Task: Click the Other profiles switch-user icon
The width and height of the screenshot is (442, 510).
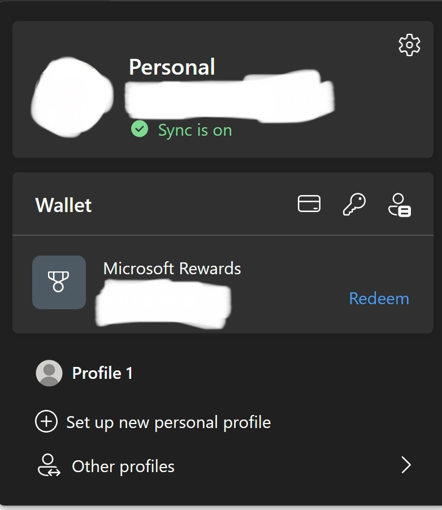Action: 49,465
